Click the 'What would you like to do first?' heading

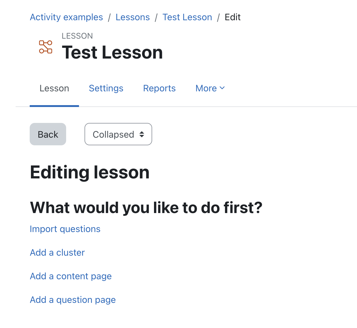(146, 208)
